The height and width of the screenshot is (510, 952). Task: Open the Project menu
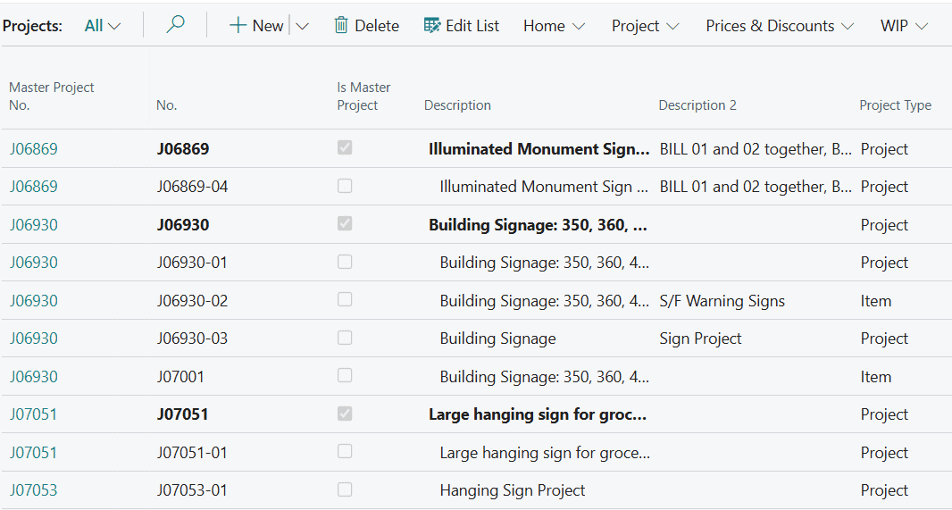(x=645, y=26)
